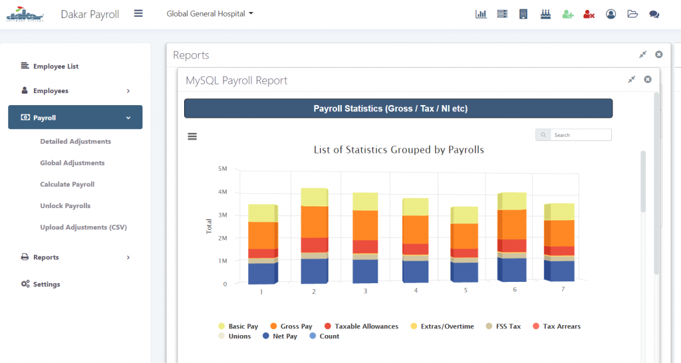Open the company building icon
681x363 pixels.
click(x=523, y=14)
